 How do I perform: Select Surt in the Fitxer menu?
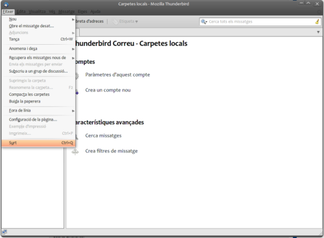pyautogui.click(x=38, y=143)
